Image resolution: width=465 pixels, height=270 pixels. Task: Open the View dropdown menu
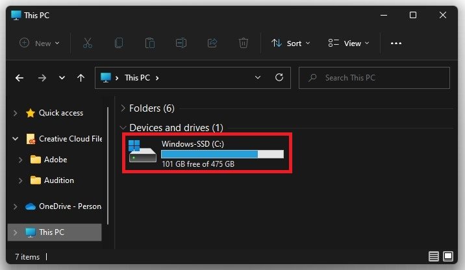(x=349, y=43)
